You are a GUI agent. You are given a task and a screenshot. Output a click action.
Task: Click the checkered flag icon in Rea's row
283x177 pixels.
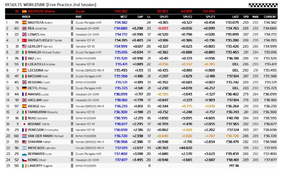pyautogui.click(x=72, y=28)
